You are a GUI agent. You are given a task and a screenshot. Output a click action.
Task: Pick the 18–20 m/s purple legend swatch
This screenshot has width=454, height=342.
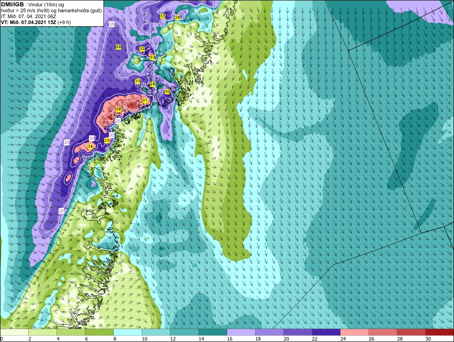tap(270, 332)
